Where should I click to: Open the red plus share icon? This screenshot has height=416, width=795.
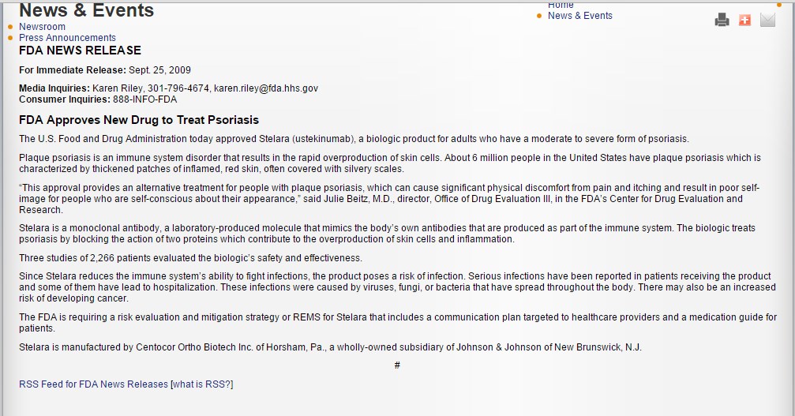click(x=744, y=20)
